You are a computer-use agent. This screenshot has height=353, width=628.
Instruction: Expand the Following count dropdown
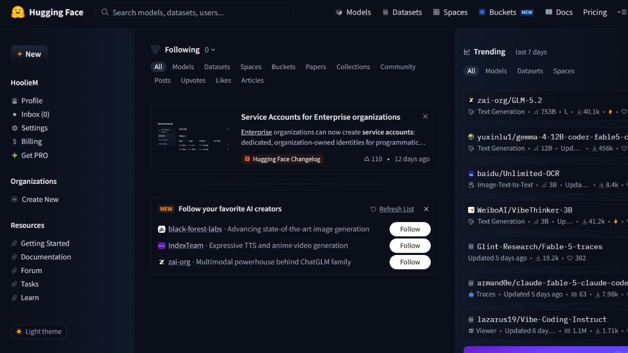tap(210, 50)
